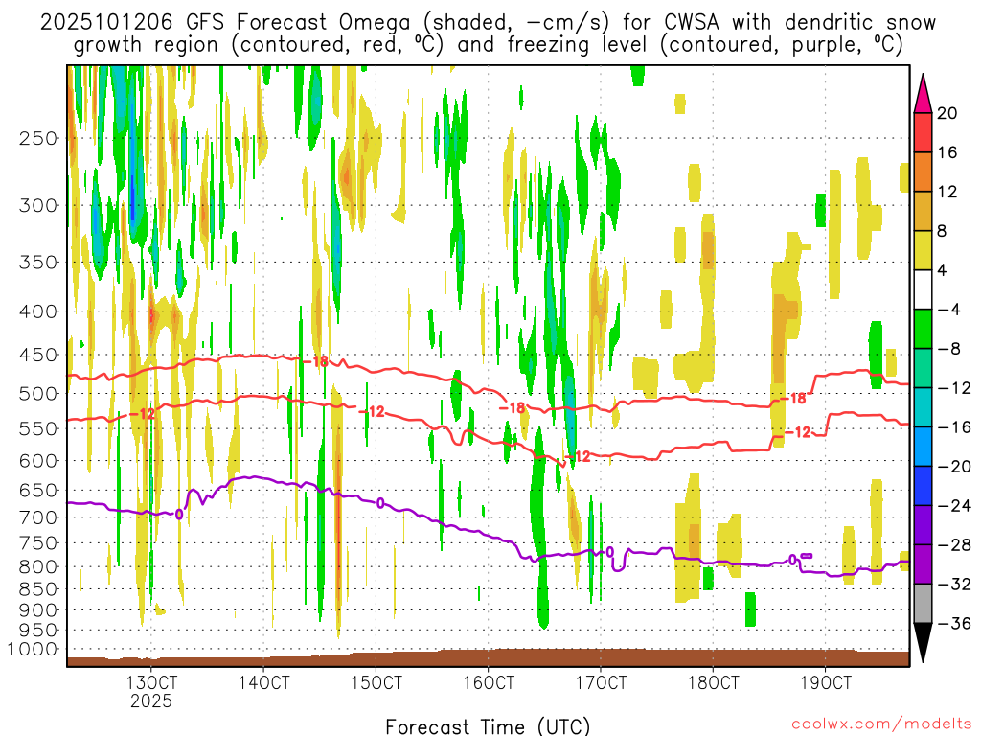The width and height of the screenshot is (981, 736).
Task: Select the 170CT time axis label
Action: 601,682
